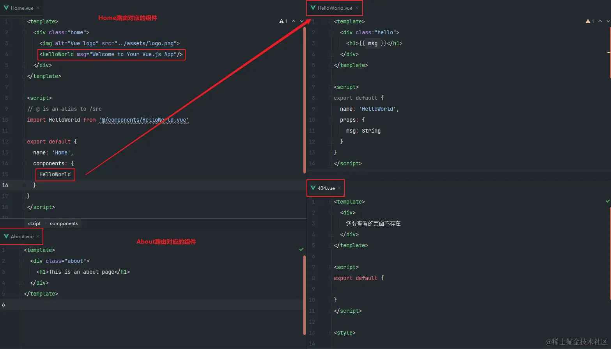Fold the <script> block in Home.vue
Image resolution: width=611 pixels, height=349 pixels.
pyautogui.click(x=24, y=98)
